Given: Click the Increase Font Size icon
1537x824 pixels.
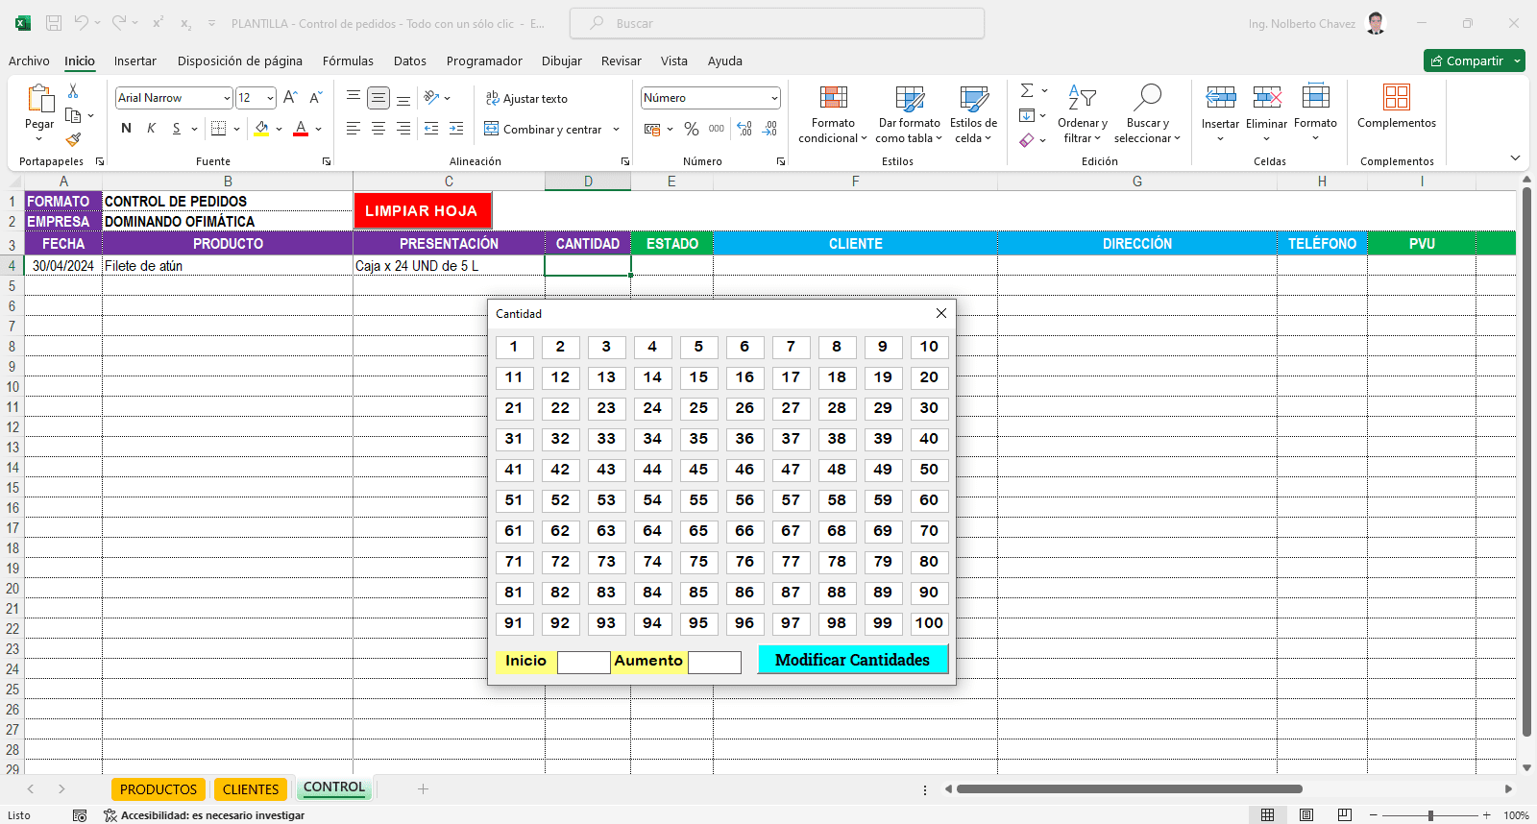Looking at the screenshot, I should pos(290,98).
